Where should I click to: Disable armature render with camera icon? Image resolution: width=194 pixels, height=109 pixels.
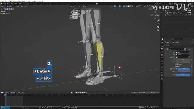(190, 13)
